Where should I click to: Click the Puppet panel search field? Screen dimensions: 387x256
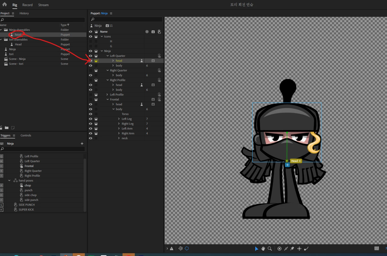point(126,19)
